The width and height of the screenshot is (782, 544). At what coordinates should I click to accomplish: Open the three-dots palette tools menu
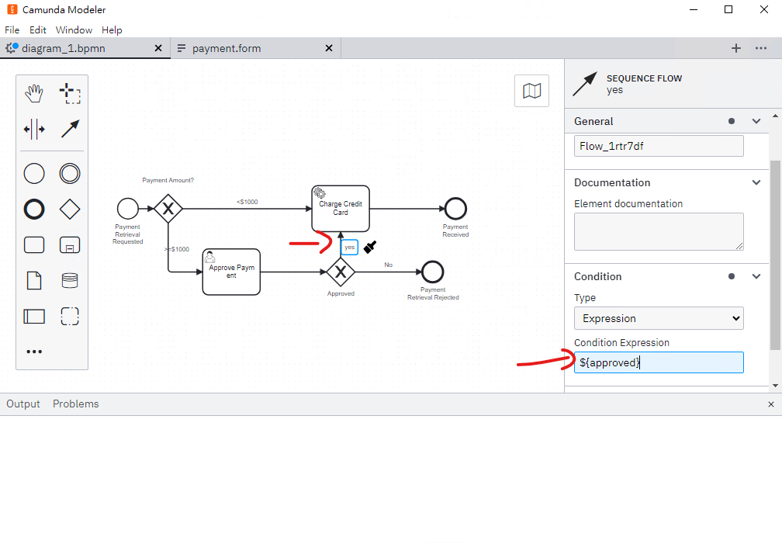[34, 352]
